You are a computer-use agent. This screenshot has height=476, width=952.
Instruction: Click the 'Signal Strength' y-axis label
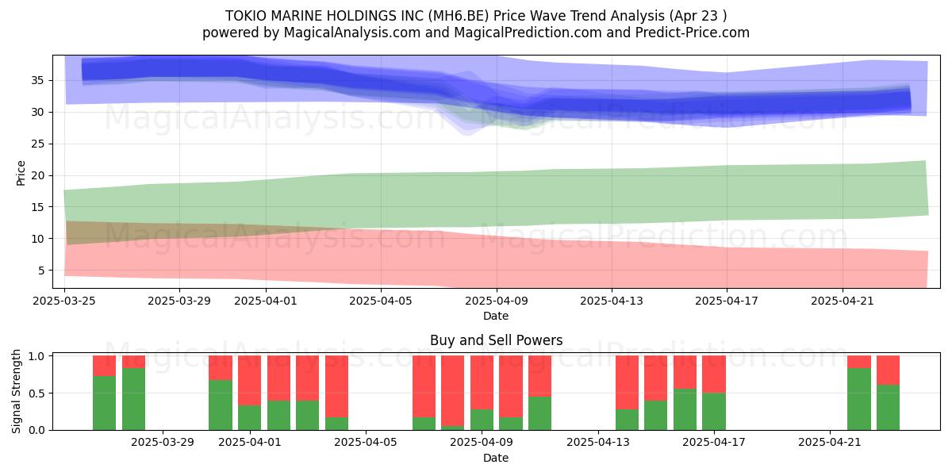pos(17,390)
